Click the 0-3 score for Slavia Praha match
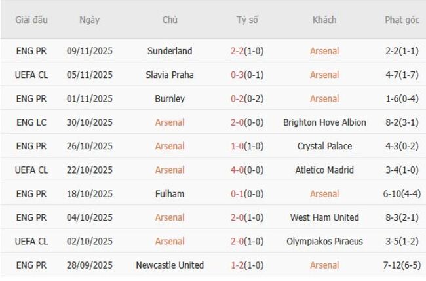 pyautogui.click(x=238, y=75)
